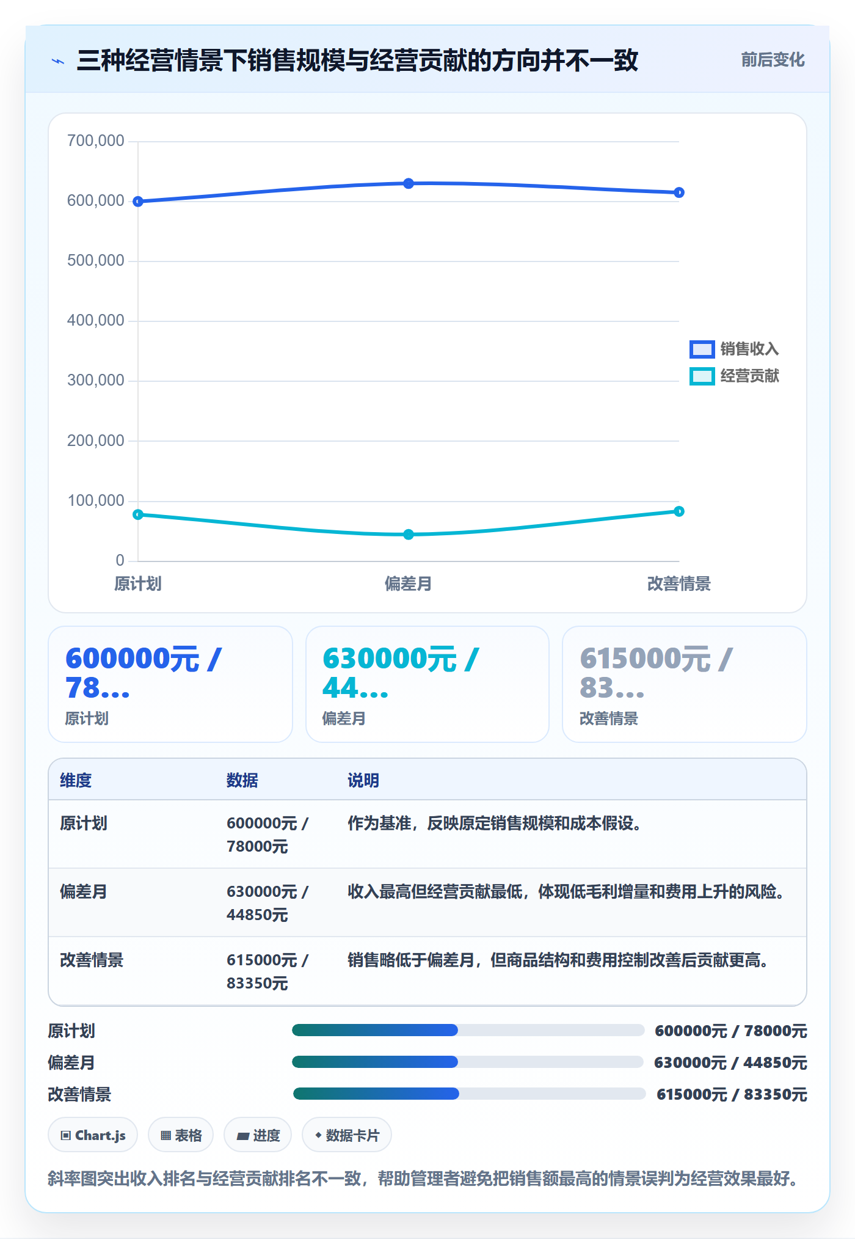
Task: Open the 600000元 / 78… data card
Action: tap(170, 684)
